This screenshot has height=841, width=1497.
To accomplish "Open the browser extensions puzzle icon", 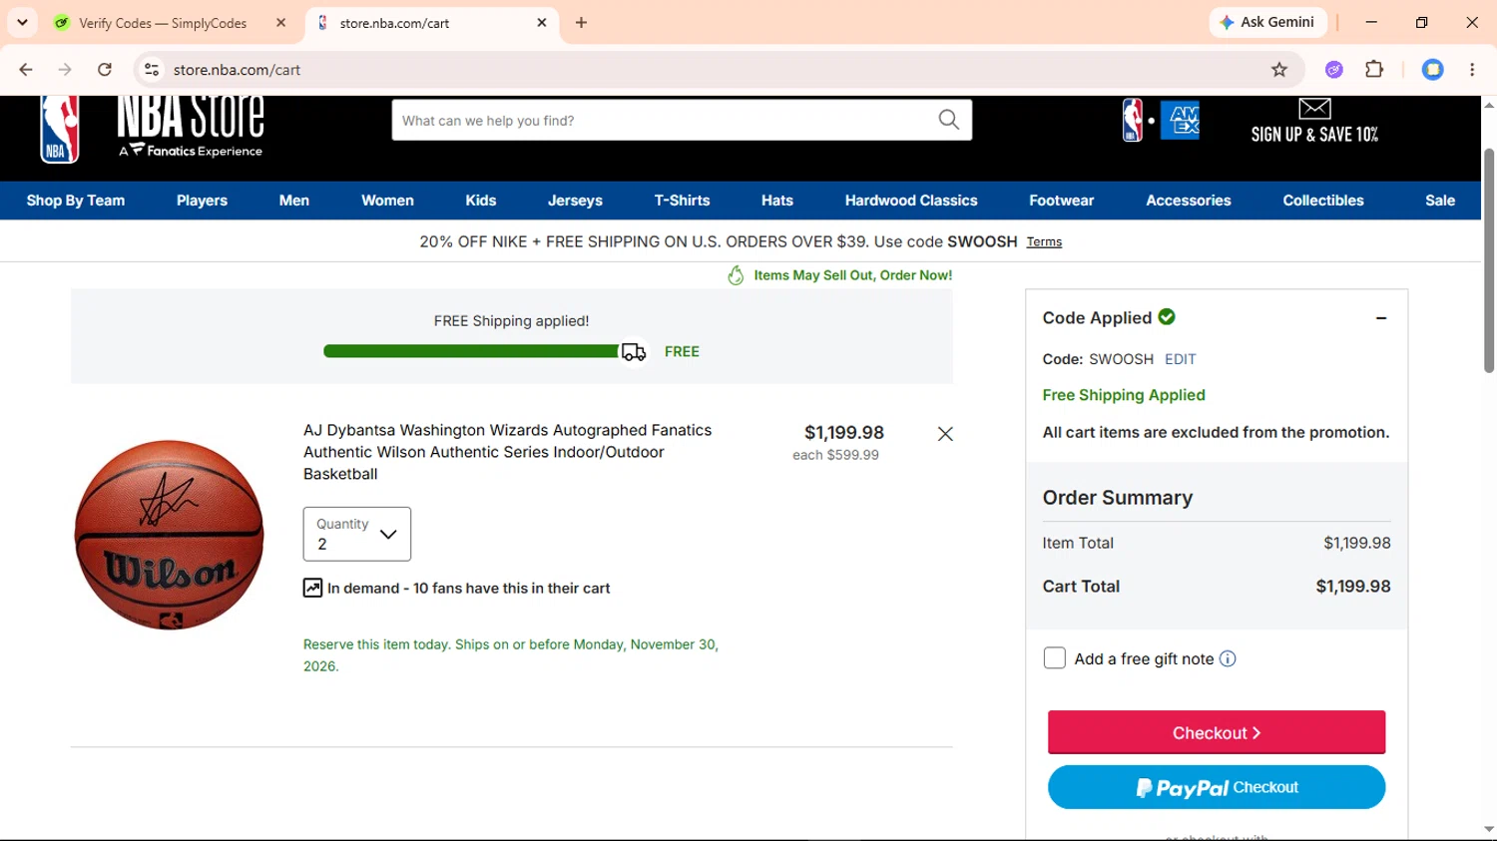I will pyautogui.click(x=1374, y=70).
